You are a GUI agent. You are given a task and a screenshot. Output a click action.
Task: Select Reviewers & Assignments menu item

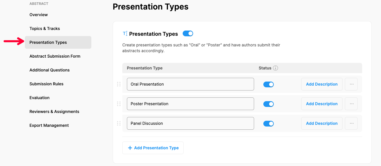[54, 112]
